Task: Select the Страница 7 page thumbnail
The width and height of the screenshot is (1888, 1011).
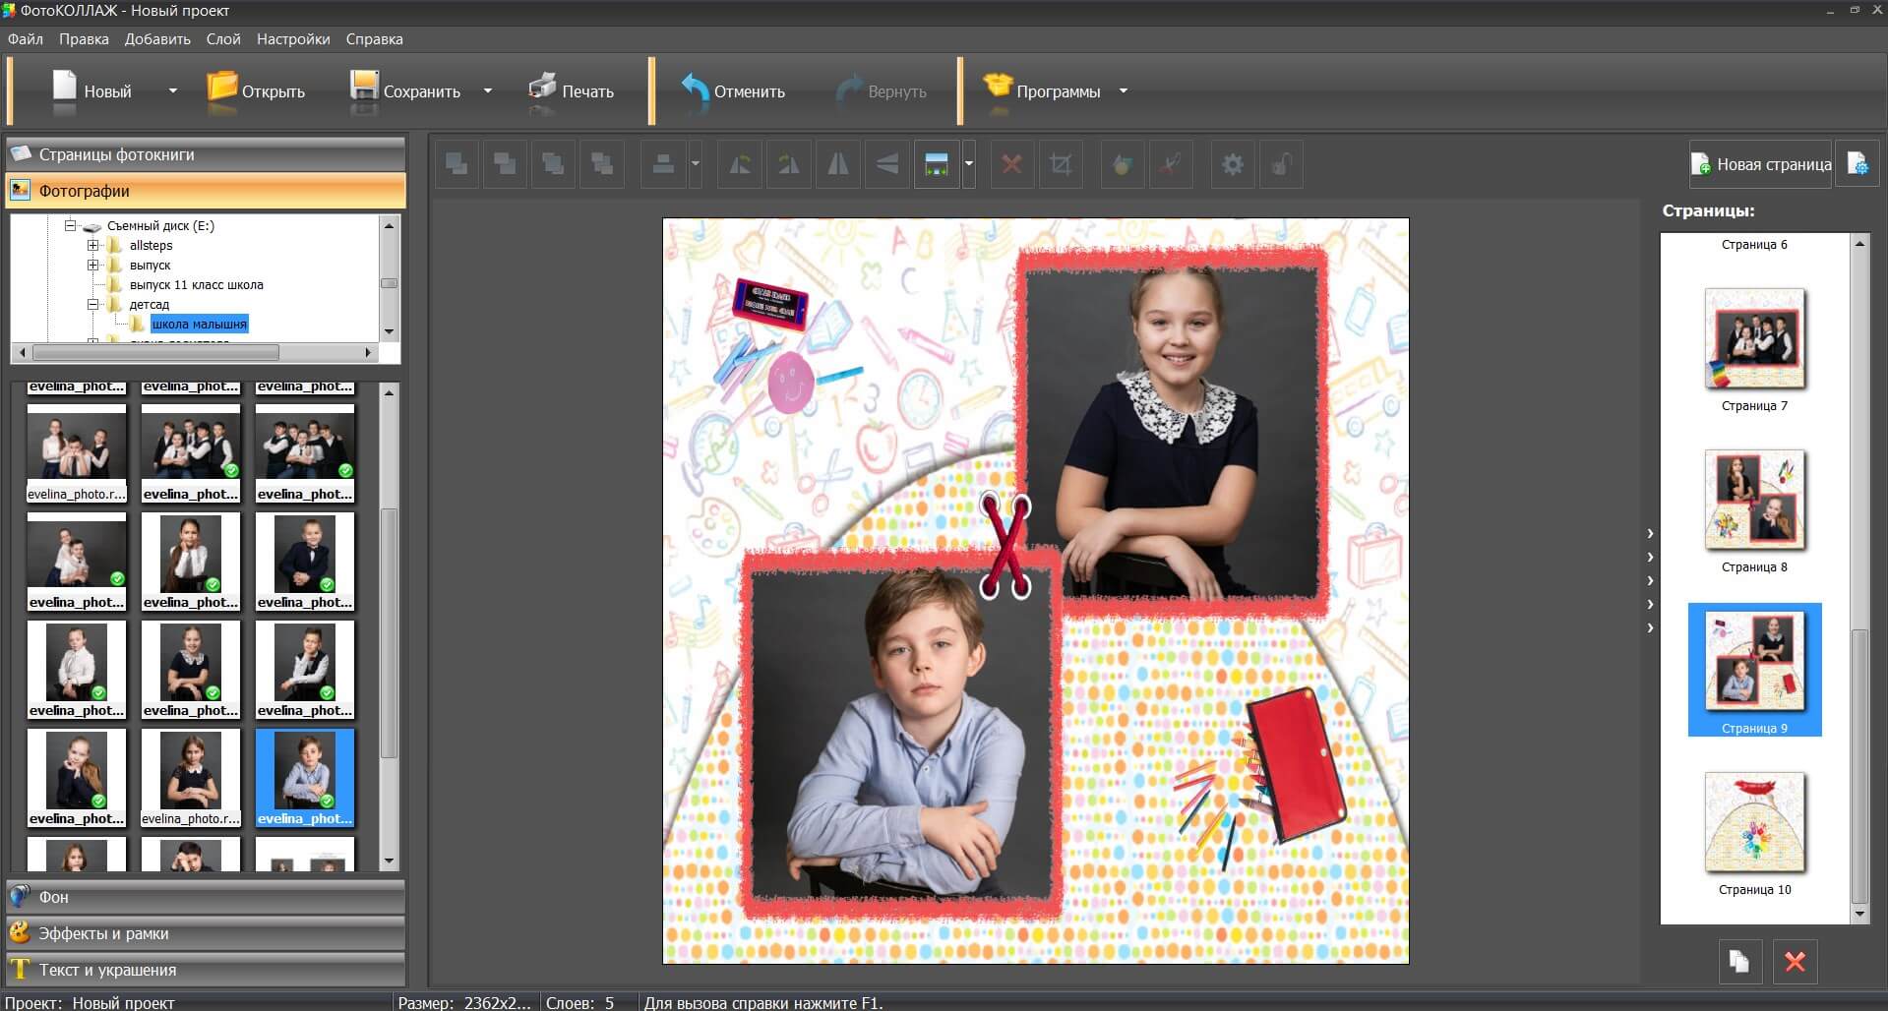Action: 1755,339
